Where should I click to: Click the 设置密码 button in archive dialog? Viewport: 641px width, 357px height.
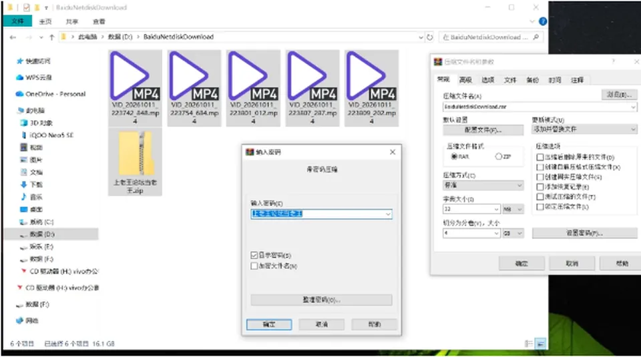[x=585, y=234]
